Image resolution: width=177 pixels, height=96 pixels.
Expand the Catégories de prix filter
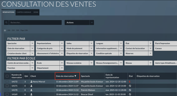(x=50, y=48)
